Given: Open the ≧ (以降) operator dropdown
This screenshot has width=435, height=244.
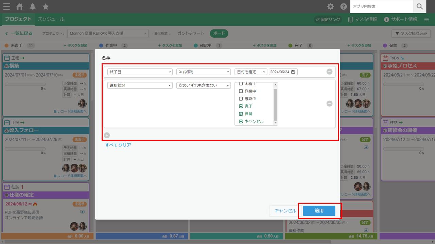Looking at the screenshot, I should coord(204,72).
